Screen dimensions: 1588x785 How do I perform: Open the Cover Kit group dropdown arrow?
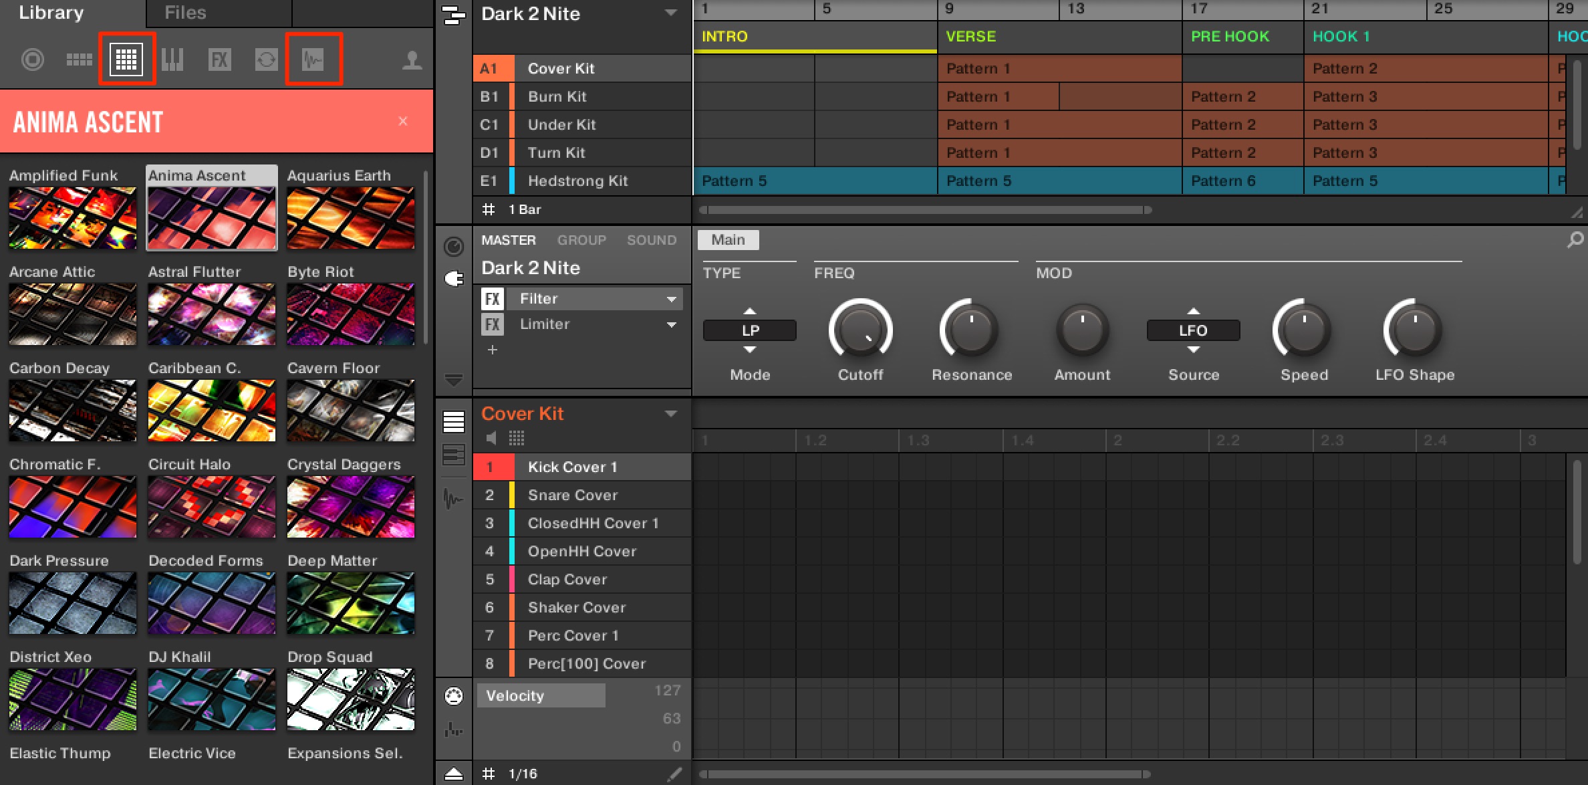[x=671, y=414]
